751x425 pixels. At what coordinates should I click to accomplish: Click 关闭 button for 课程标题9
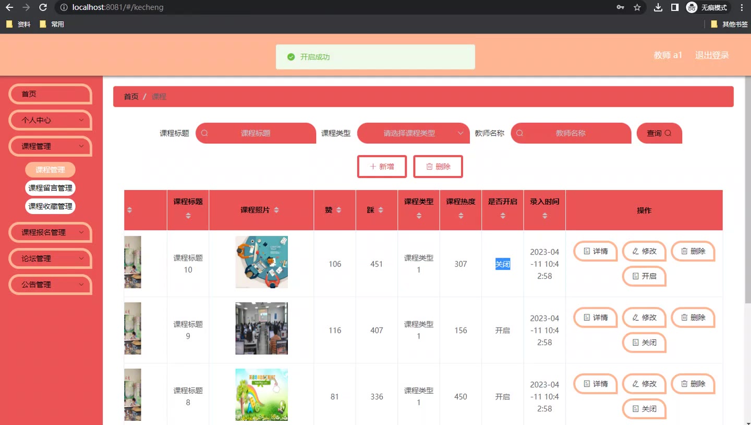point(644,343)
